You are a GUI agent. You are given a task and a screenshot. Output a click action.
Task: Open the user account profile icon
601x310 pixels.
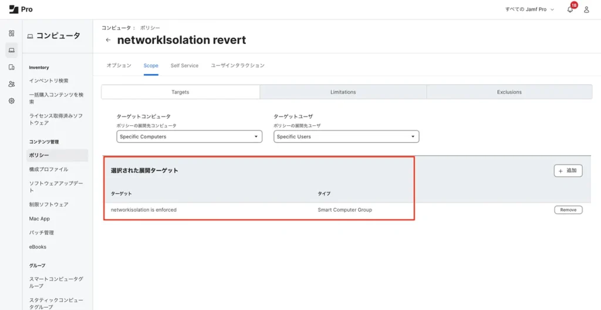[x=586, y=9]
